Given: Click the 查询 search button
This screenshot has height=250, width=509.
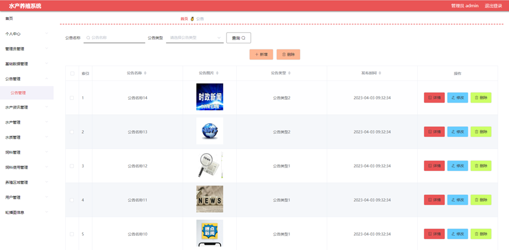Looking at the screenshot, I should tap(238, 38).
